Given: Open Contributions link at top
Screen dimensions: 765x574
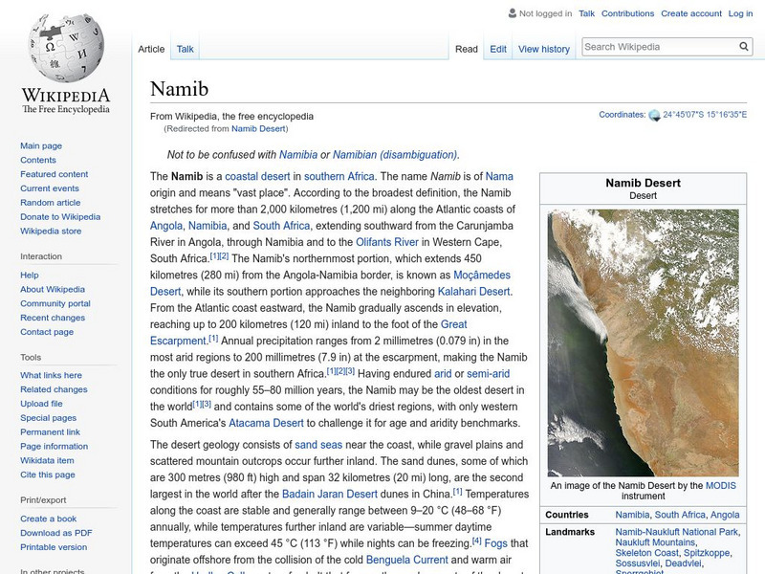Looking at the screenshot, I should [627, 13].
